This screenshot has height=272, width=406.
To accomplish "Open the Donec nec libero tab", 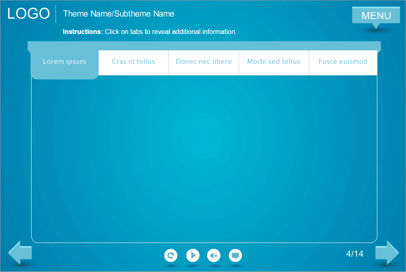I will (203, 61).
